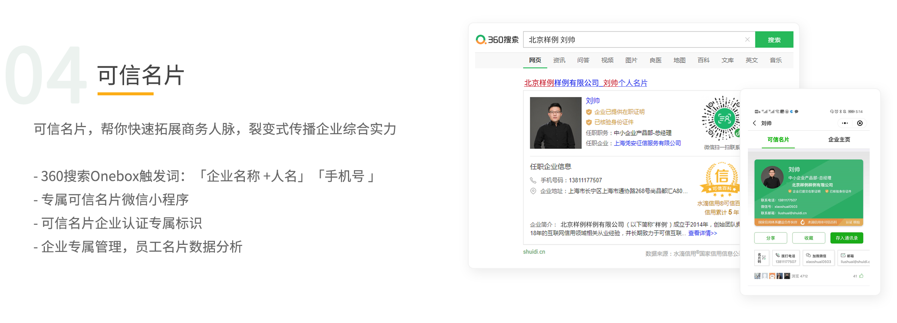This screenshot has height=323, width=897.
Task: Tap the green 存入通讯录 button
Action: 847,238
